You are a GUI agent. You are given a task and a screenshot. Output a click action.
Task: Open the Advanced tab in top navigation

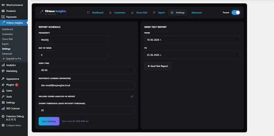click(x=197, y=13)
